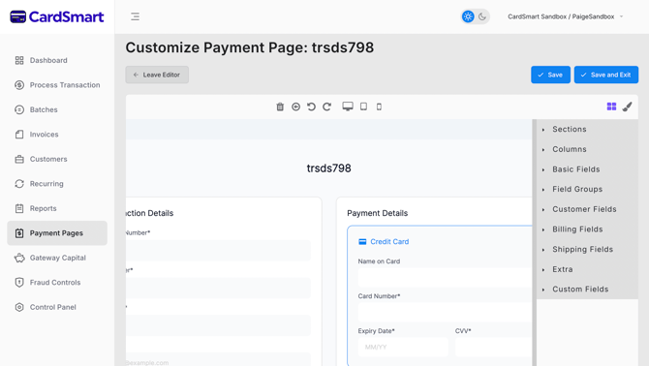Expand Field Groups
This screenshot has height=366, width=649.
(587, 190)
